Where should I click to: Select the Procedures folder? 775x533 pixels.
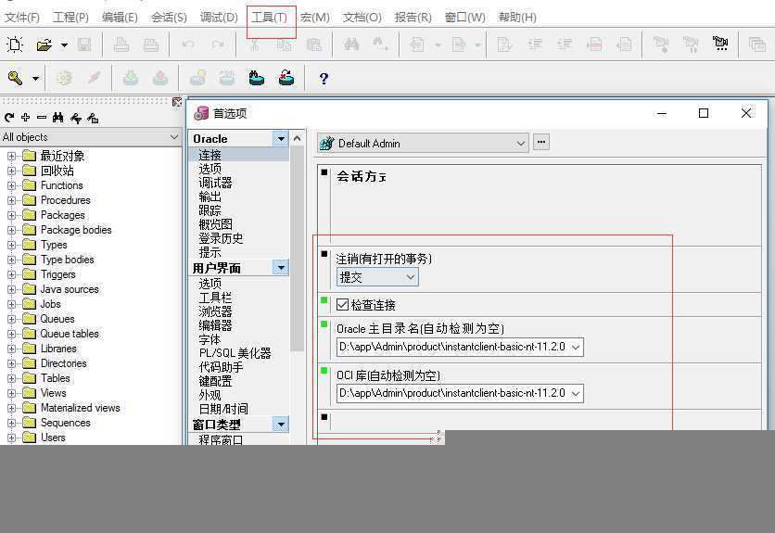[65, 200]
